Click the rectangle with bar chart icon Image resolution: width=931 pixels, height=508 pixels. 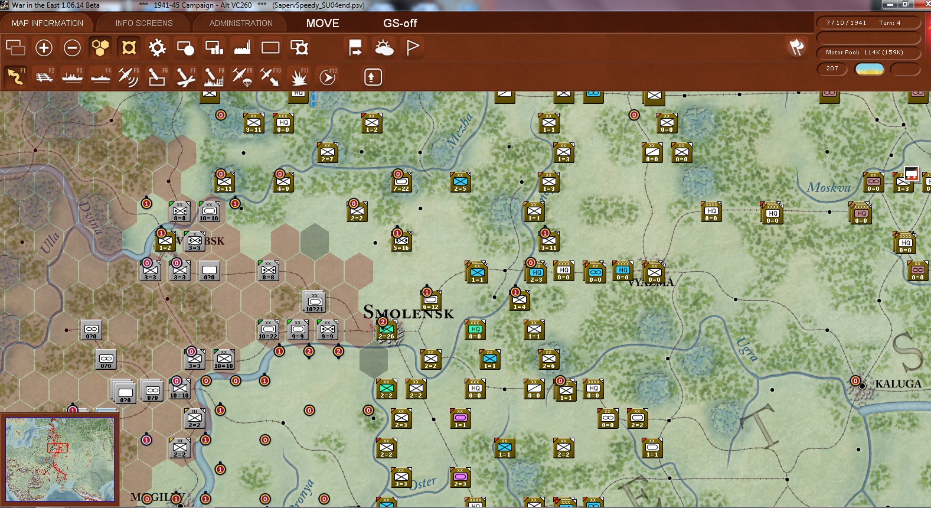(x=214, y=47)
